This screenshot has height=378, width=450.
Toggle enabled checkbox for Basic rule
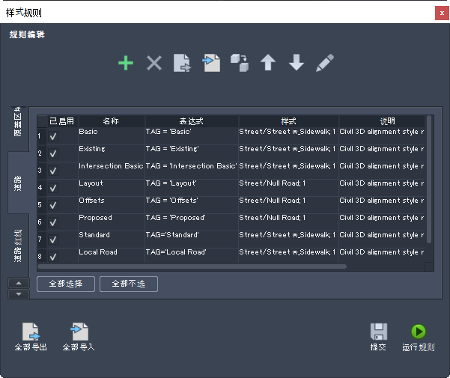[53, 136]
